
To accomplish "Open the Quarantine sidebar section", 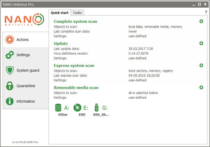I will click(x=25, y=86).
